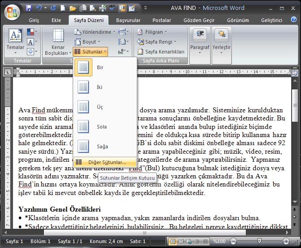Switch to the Görünüm tab

pos(238,20)
